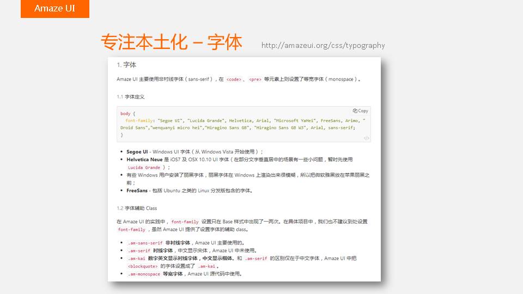Click the '.am-monospace' class name
The width and height of the screenshot is (523, 294).
[144, 274]
